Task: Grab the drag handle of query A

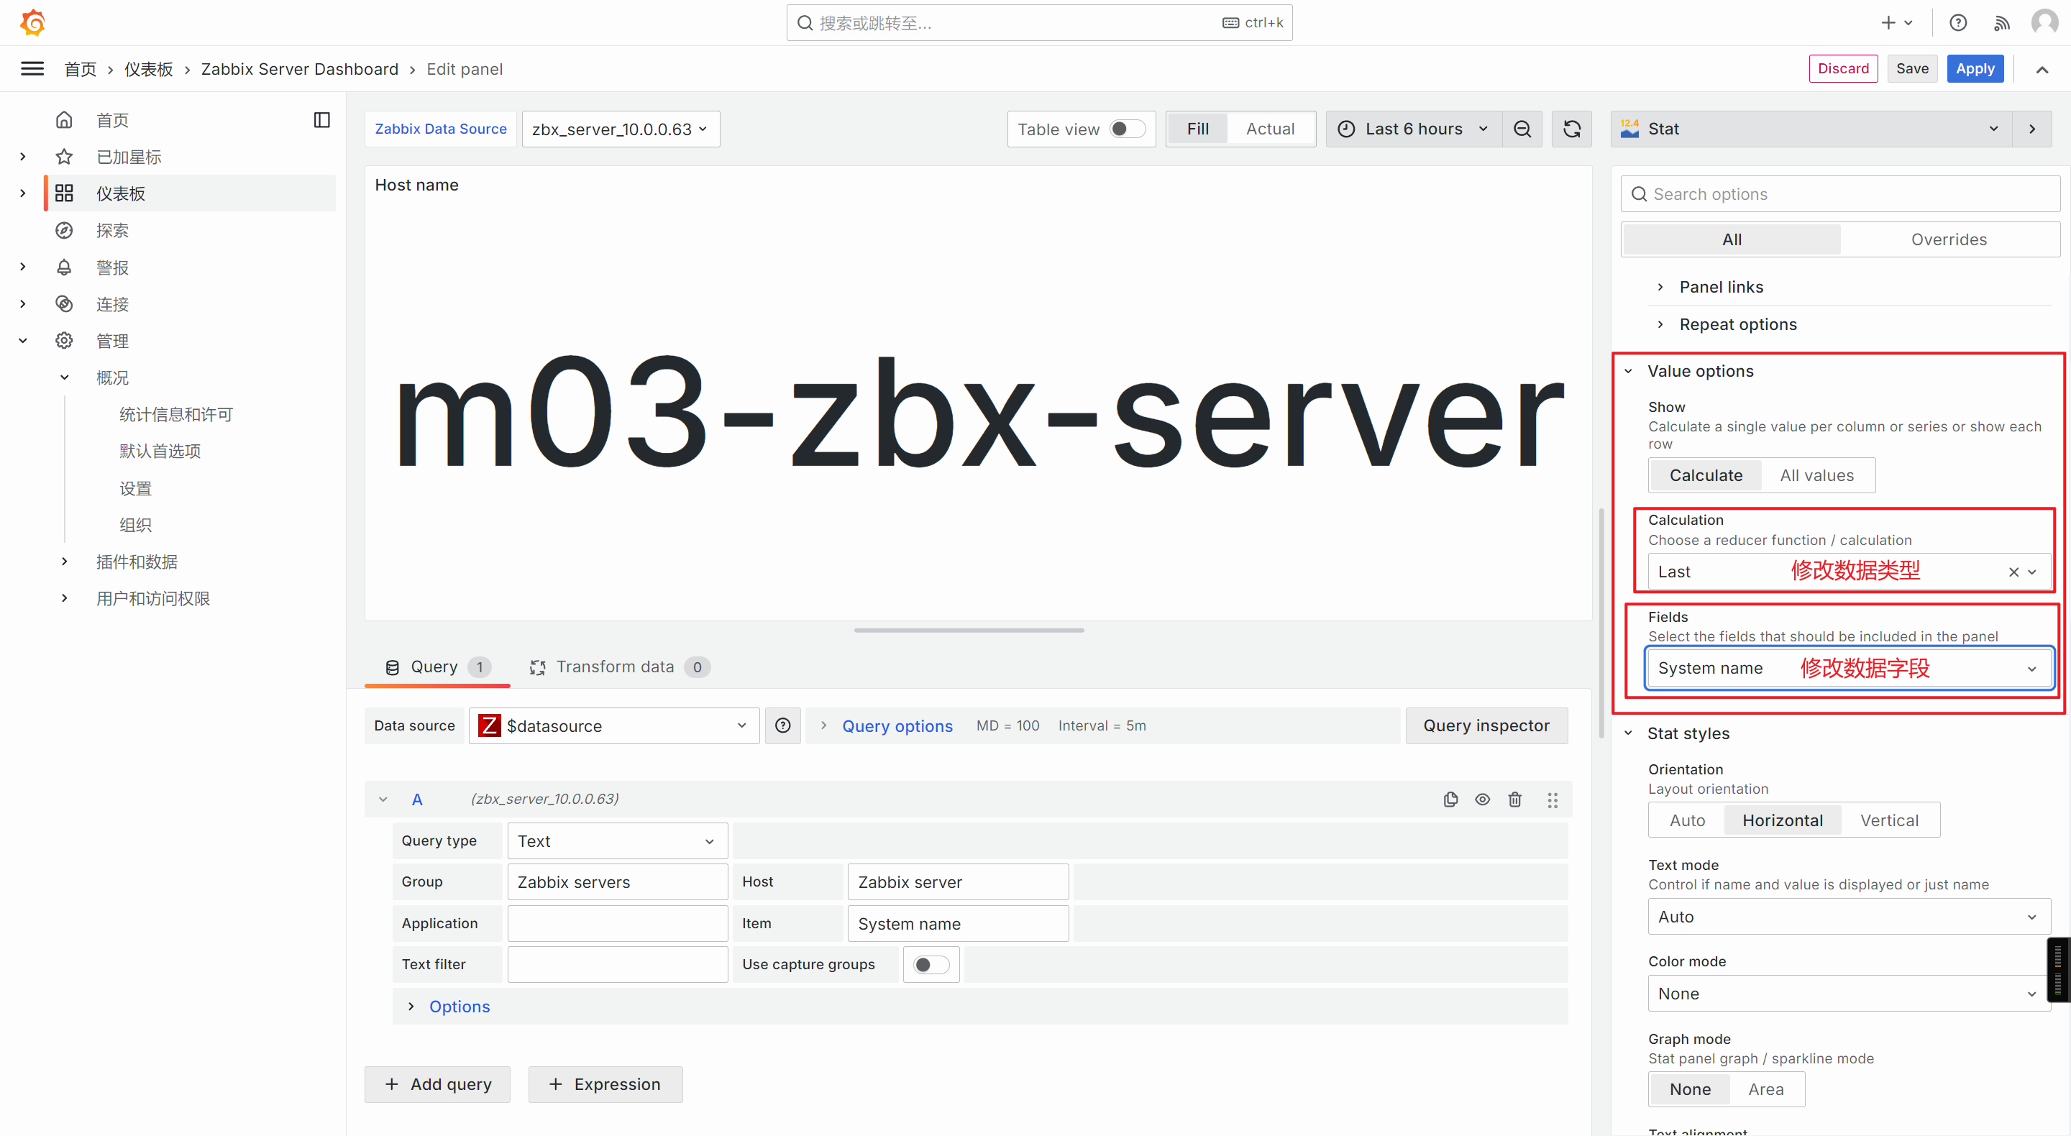Action: [1553, 799]
